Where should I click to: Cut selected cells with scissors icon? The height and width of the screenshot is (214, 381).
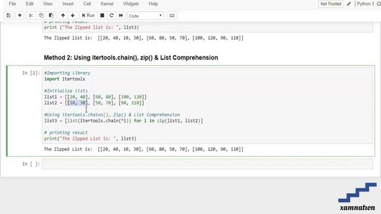click(x=31, y=15)
